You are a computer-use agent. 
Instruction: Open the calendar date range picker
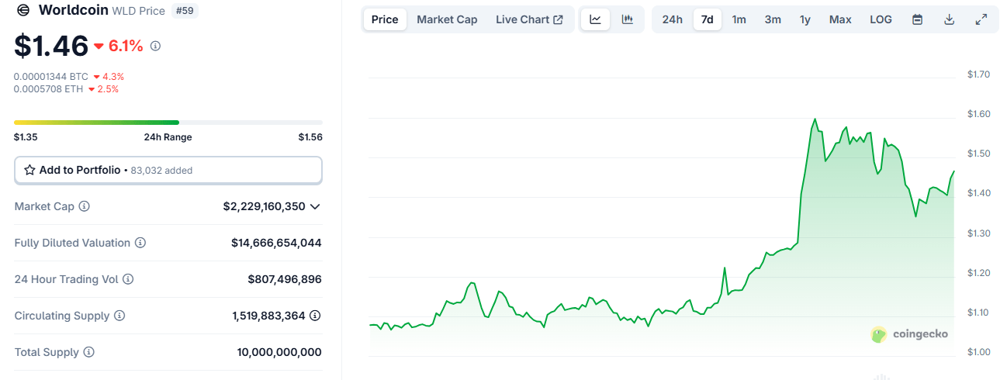click(917, 19)
